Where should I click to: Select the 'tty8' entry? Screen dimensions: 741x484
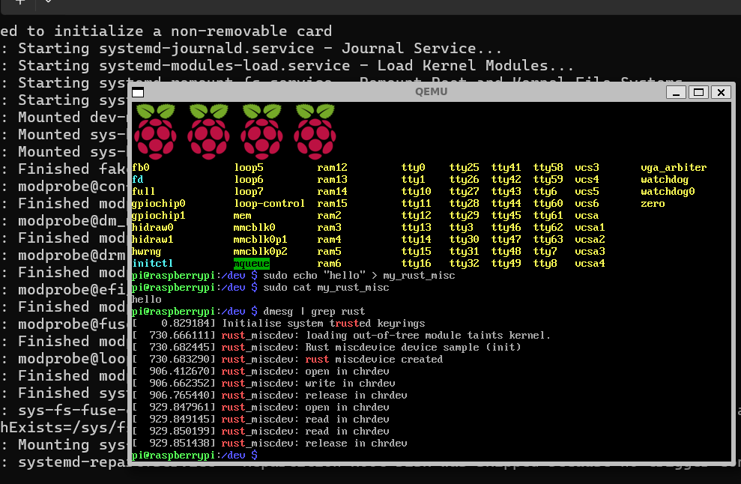click(545, 263)
